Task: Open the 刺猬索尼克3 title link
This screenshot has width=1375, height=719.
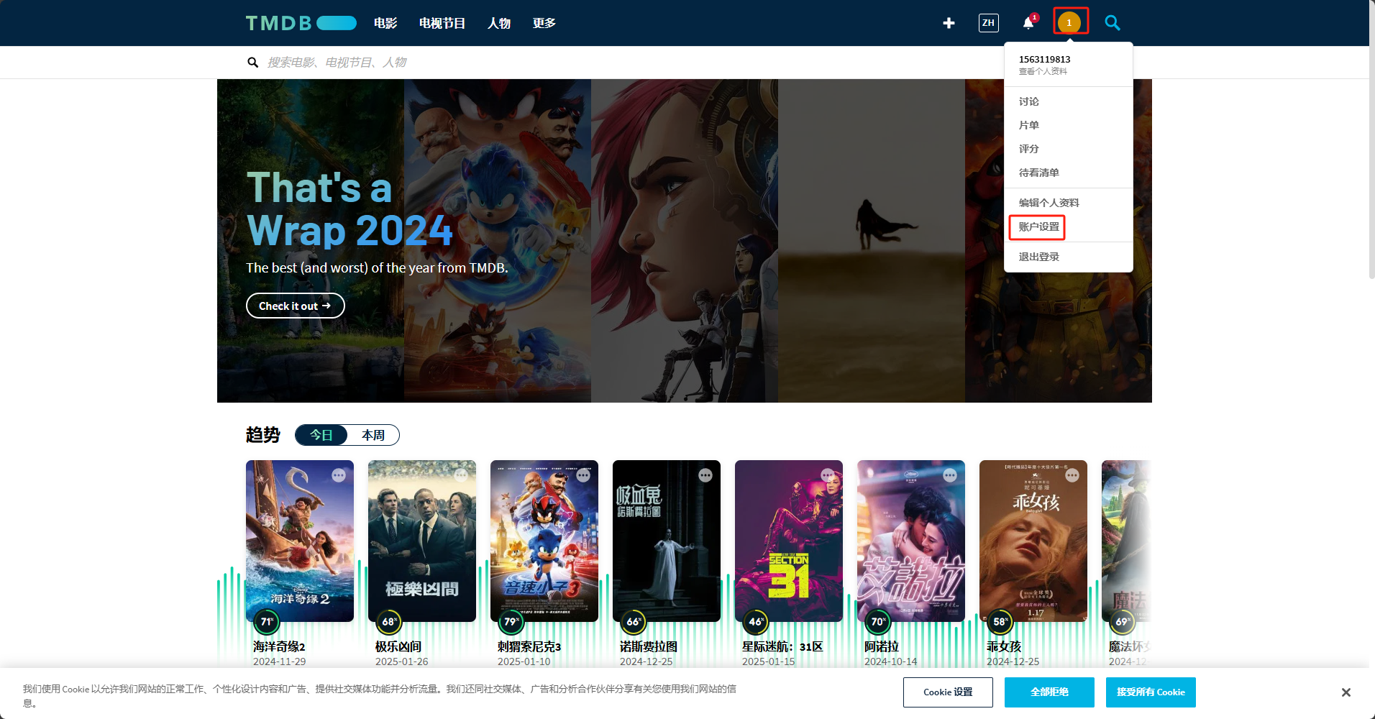Action: (529, 646)
